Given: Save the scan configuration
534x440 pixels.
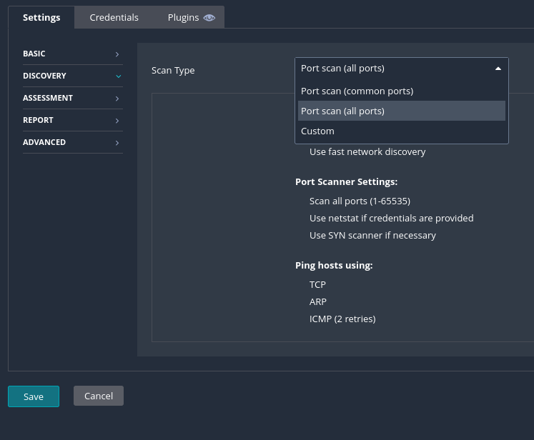Looking at the screenshot, I should coord(34,396).
